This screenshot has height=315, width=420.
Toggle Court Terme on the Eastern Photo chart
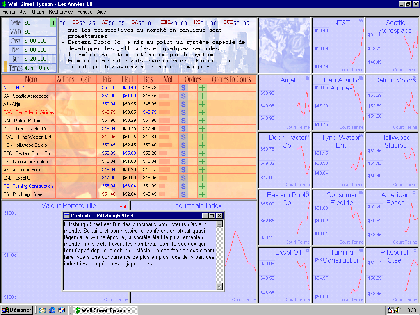click(x=298, y=242)
